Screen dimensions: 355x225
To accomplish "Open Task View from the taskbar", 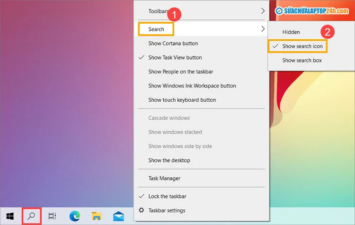I will pos(53,216).
